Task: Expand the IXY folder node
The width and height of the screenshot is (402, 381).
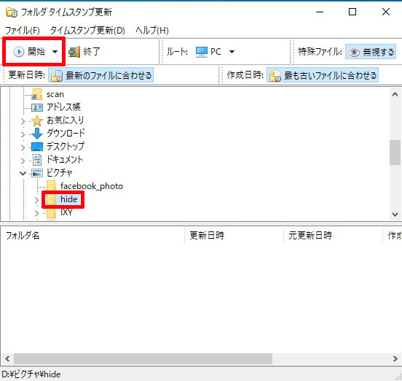Action: tap(36, 213)
